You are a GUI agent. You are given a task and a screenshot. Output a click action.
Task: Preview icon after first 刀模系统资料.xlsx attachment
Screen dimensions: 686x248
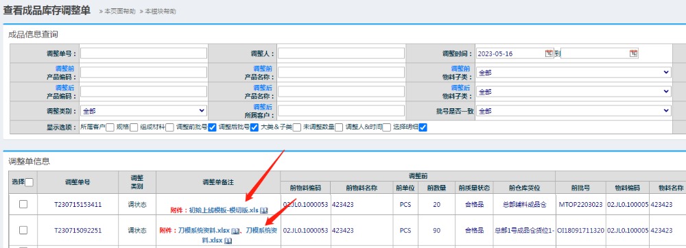coord(235,230)
